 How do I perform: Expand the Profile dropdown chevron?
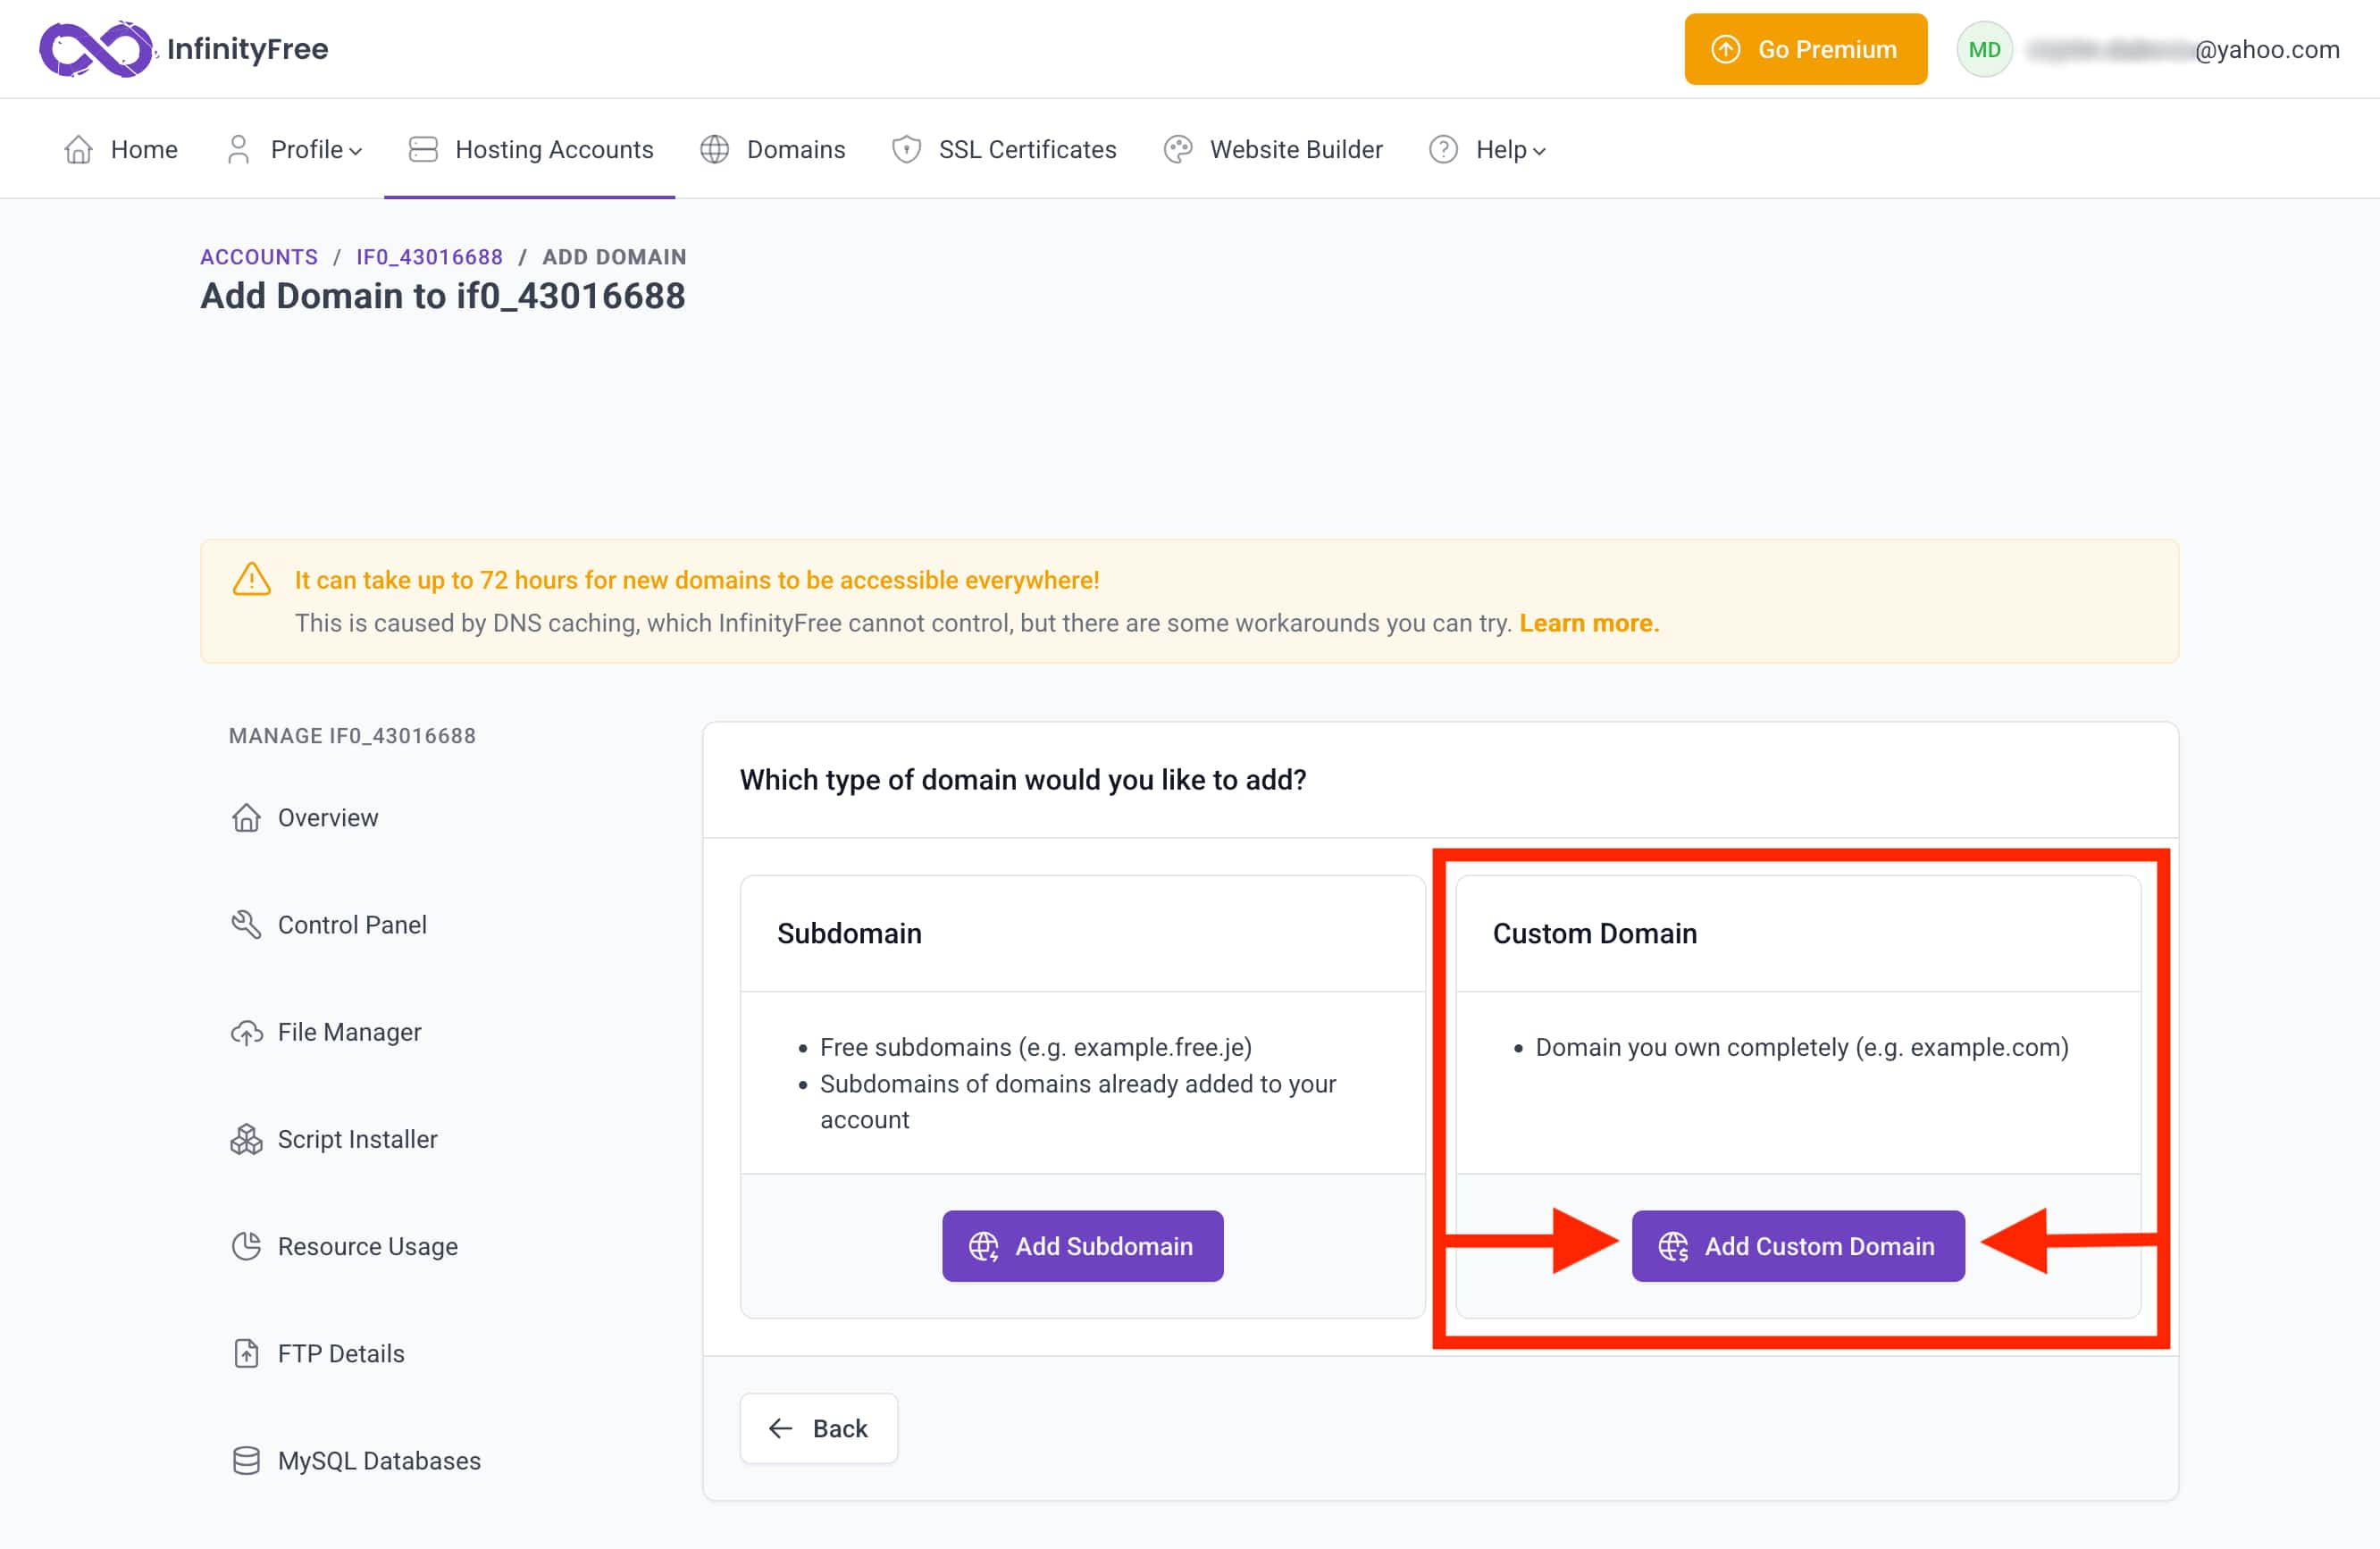[x=355, y=152]
